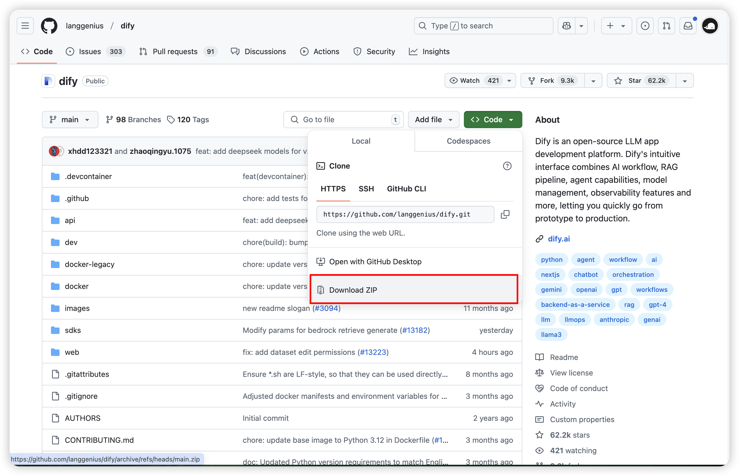Expand the main branch selector

tap(69, 119)
